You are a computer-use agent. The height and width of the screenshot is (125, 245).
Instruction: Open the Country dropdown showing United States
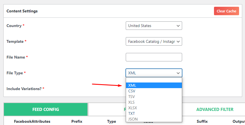click(154, 26)
